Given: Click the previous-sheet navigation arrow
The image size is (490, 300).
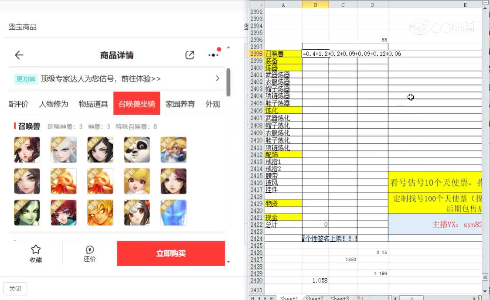Looking at the screenshot, I should (259, 298).
